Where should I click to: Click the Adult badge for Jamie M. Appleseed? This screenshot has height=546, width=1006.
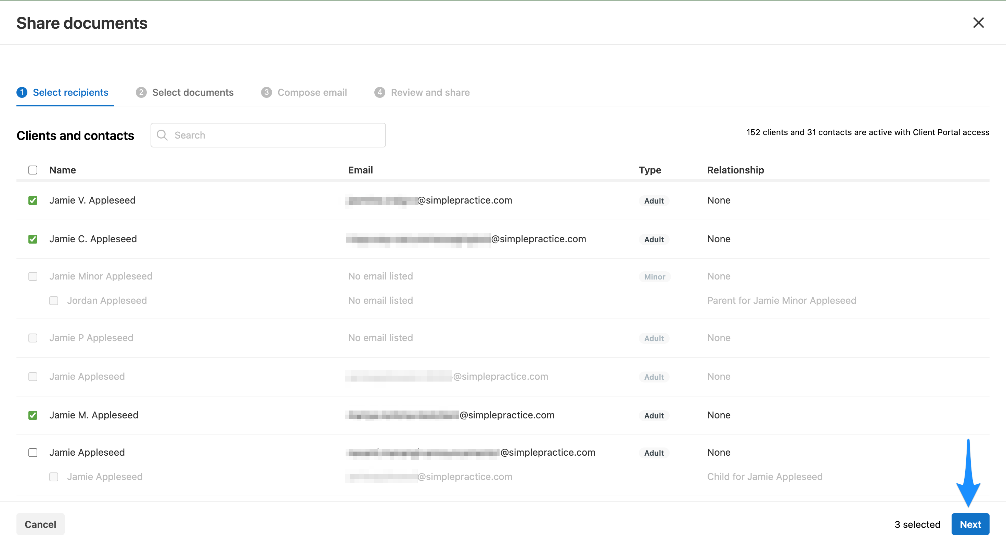point(654,416)
